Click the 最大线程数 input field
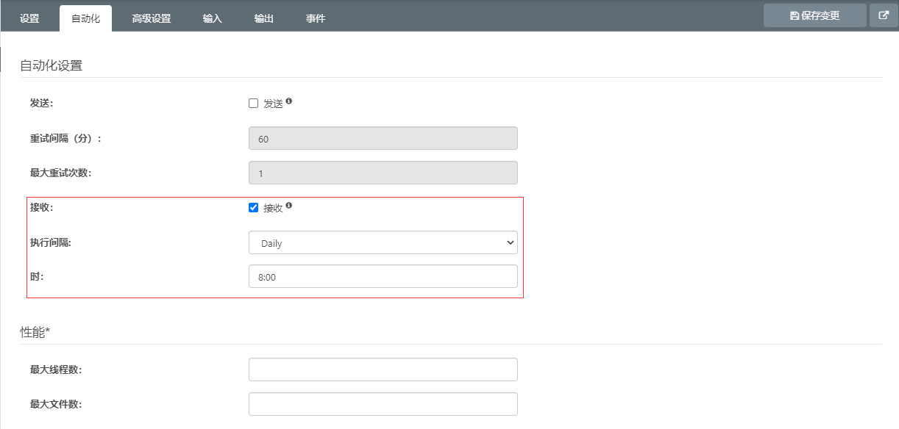Viewport: 899px width, 429px height. (383, 369)
